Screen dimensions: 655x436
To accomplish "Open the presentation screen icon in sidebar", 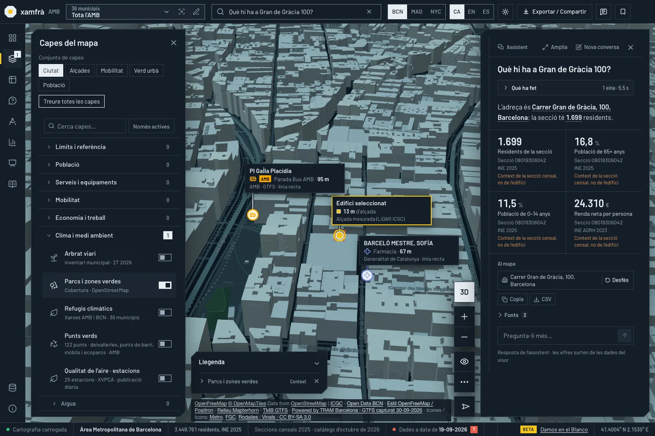I will pos(12,163).
